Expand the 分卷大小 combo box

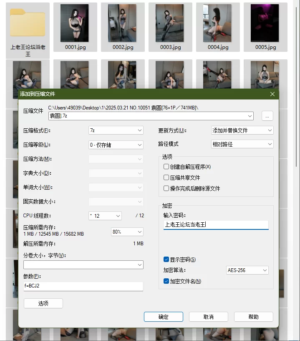[x=140, y=265]
